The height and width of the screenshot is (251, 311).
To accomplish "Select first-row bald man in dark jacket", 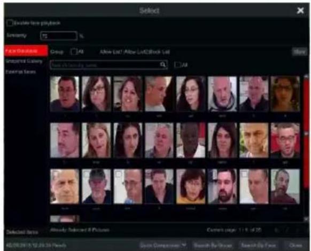I will [254, 94].
